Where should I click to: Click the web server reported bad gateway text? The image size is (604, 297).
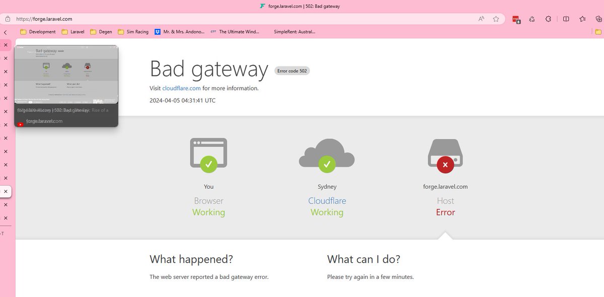tap(209, 277)
